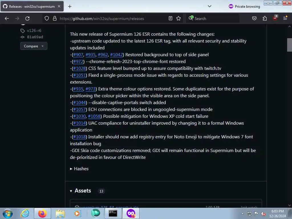Select the Releases win32ss/supermium tab
292x219 pixels.
32,6
